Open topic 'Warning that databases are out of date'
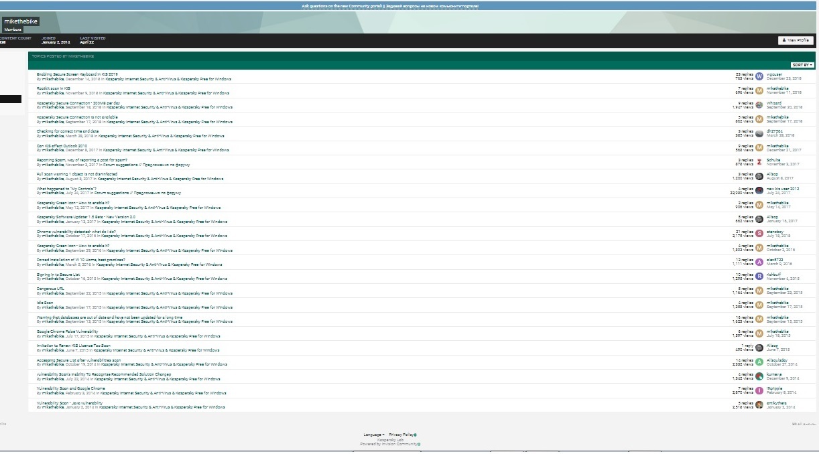Viewport: 819px width, 454px height. (x=109, y=317)
